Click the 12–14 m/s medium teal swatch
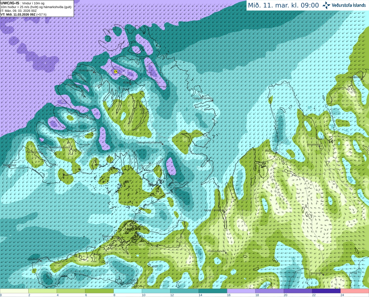The height and width of the screenshot is (297, 369). click(184, 291)
